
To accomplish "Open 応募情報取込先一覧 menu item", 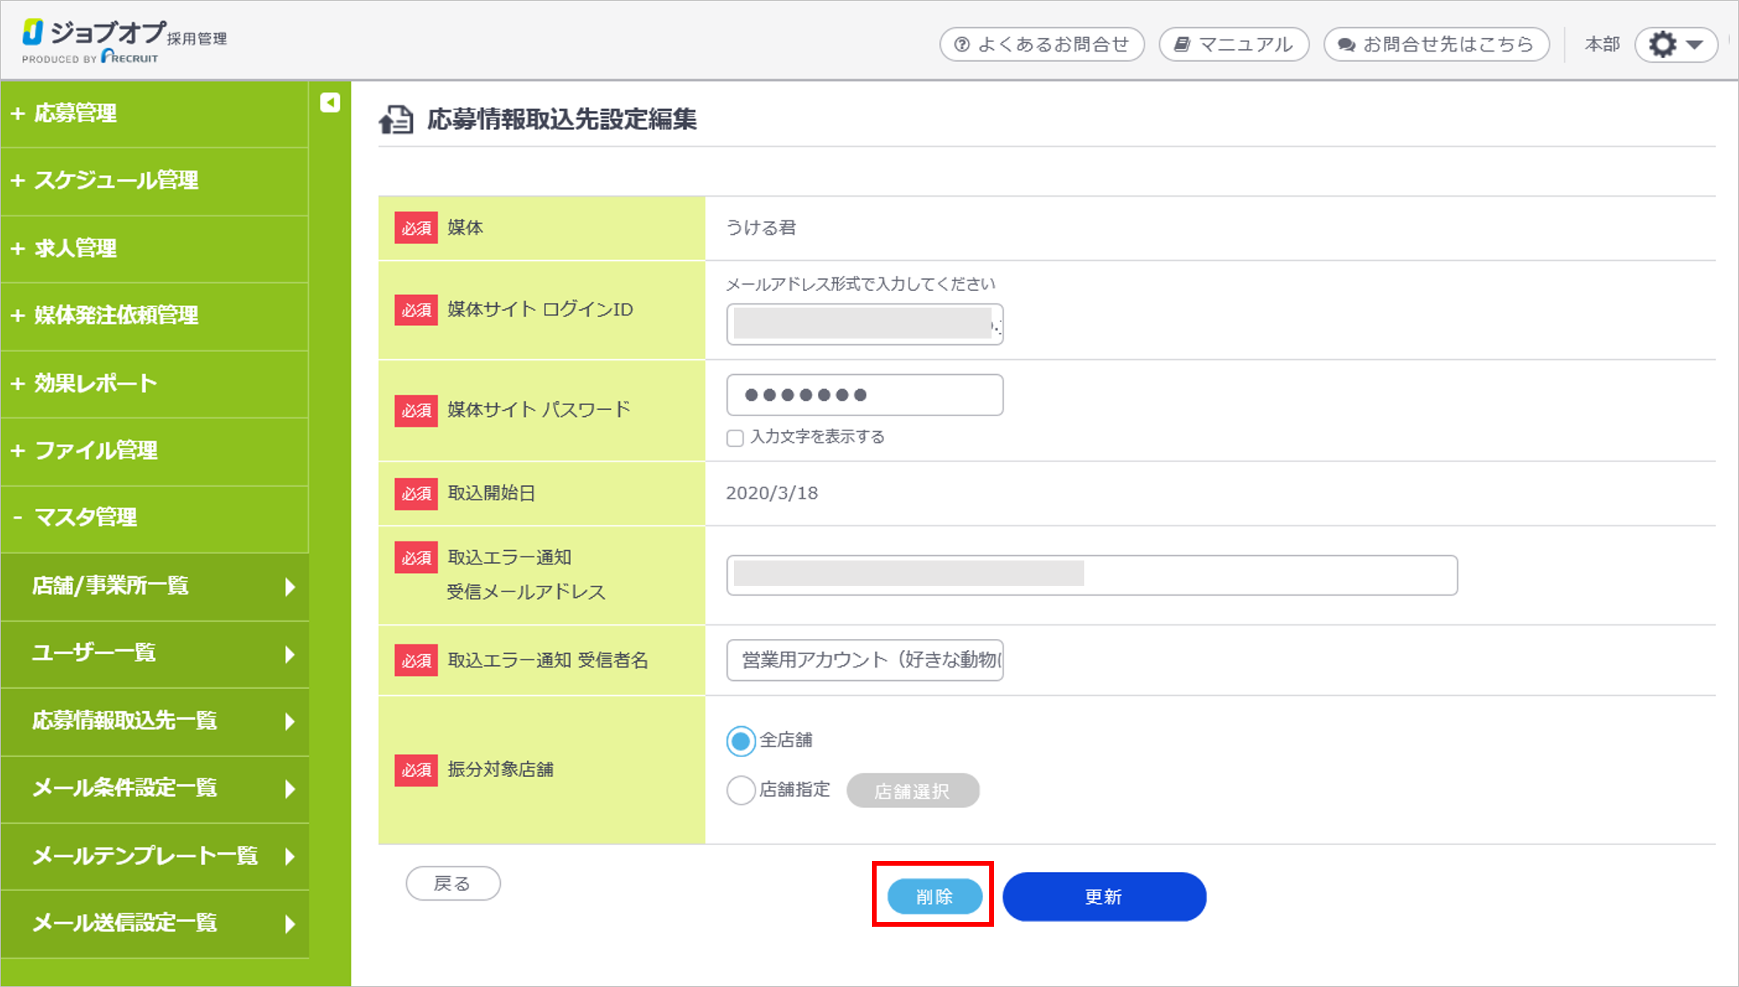I will (124, 721).
